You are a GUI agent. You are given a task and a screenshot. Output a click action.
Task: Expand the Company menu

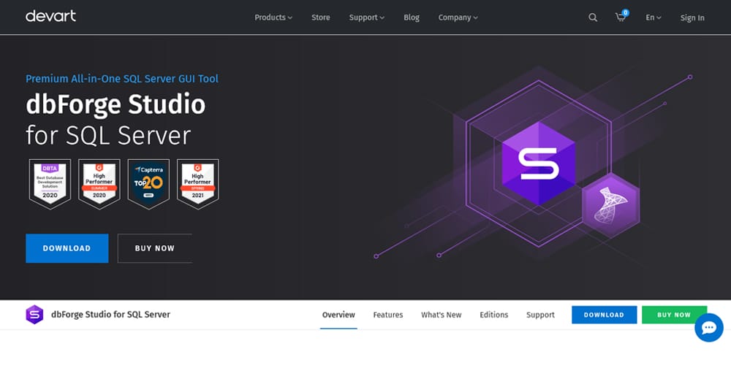[458, 18]
